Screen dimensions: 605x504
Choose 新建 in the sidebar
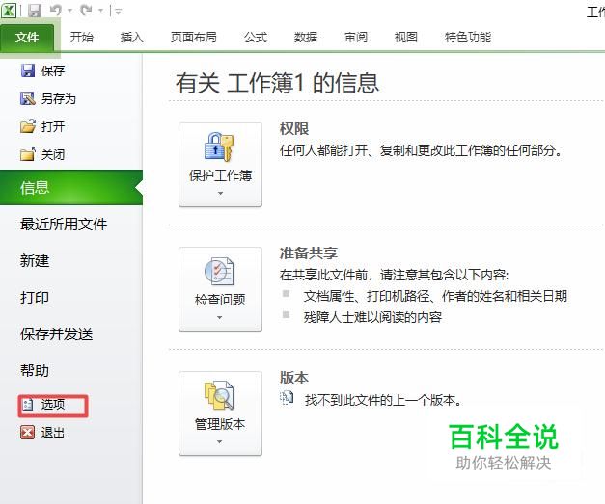tap(35, 261)
